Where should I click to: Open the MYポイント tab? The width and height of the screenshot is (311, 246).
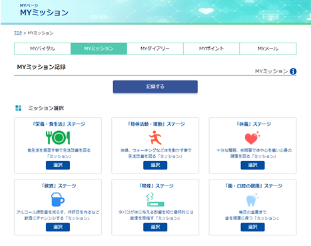click(x=211, y=49)
